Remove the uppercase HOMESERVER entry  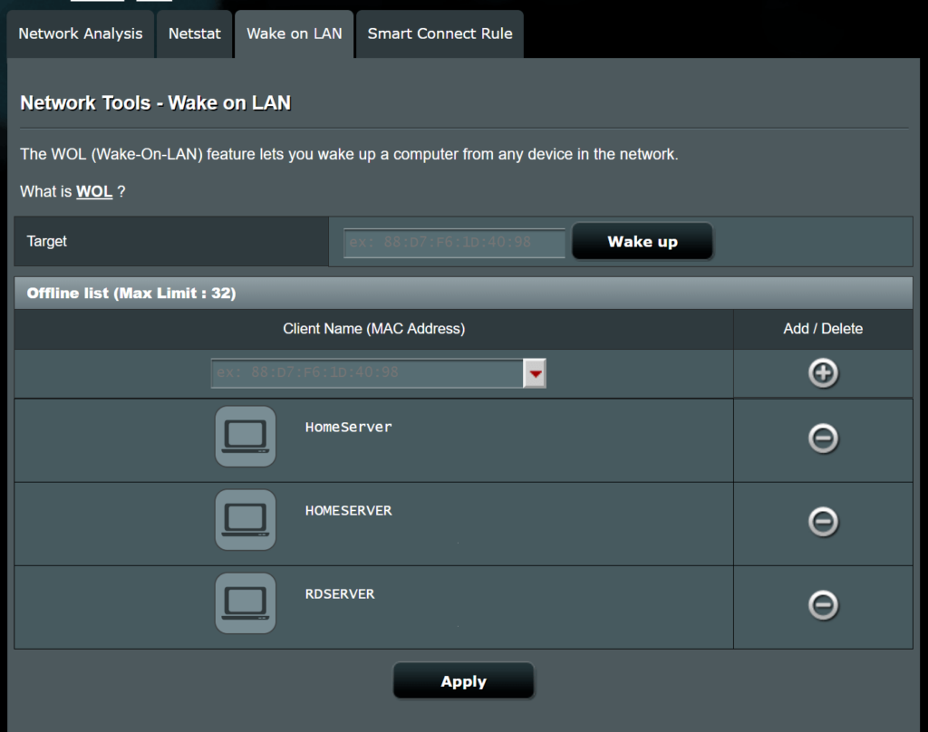(x=823, y=522)
